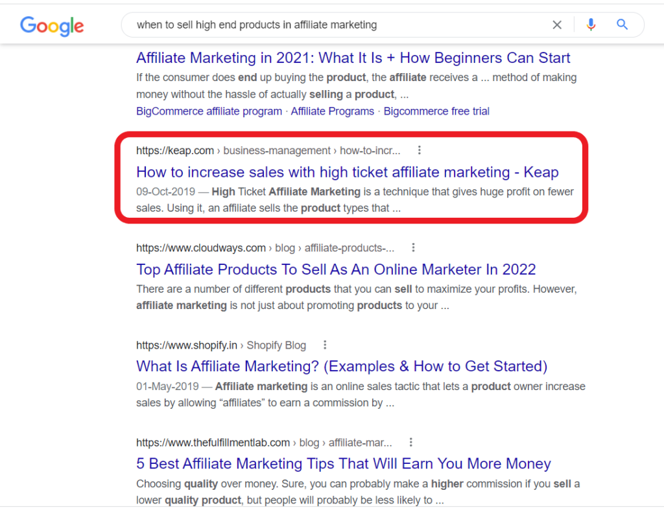Screen dimensions: 664x508
Task: Open the three-dot menu on the Cloudways result
Action: 414,247
